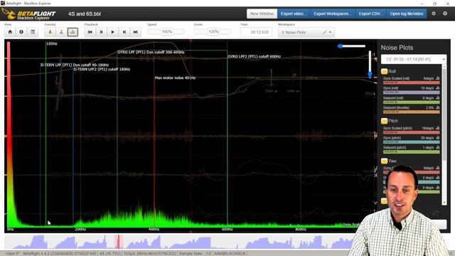This screenshot has width=455, height=256.
Task: Click the orange color bar under Setpoint [throttle]
Action: pyautogui.click(x=412, y=112)
